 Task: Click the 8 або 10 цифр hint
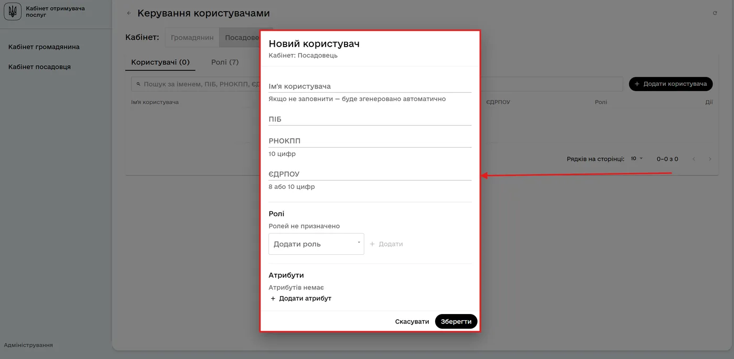pyautogui.click(x=292, y=187)
